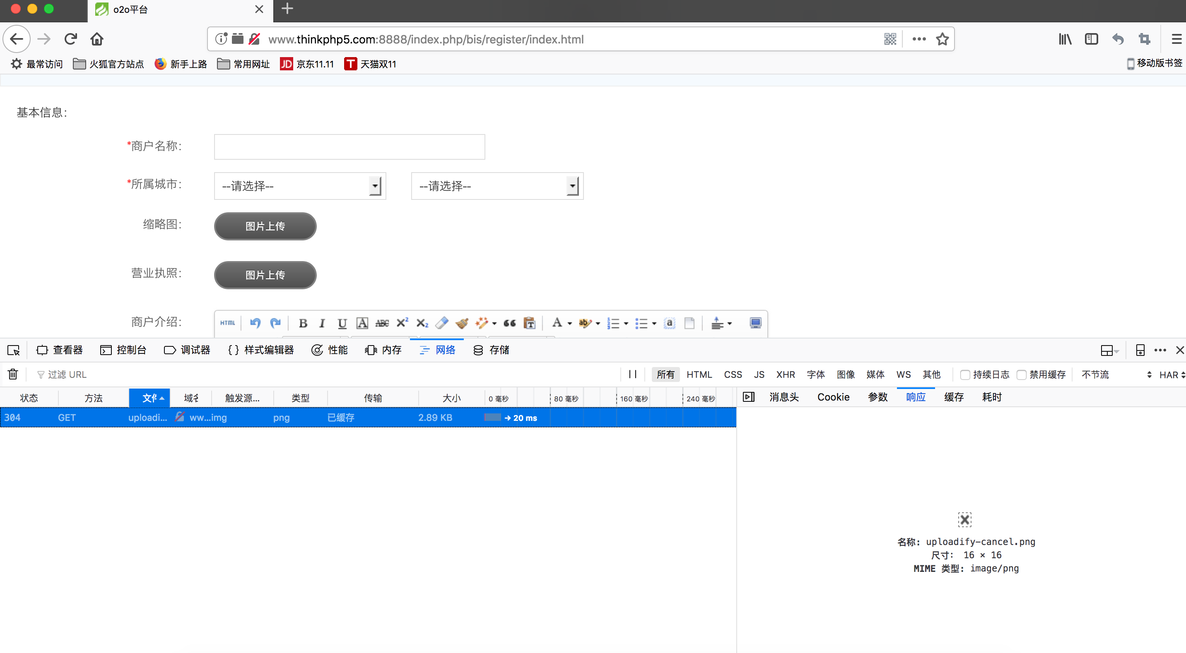The image size is (1186, 653).
Task: Click the QR code icon in address bar
Action: 890,39
